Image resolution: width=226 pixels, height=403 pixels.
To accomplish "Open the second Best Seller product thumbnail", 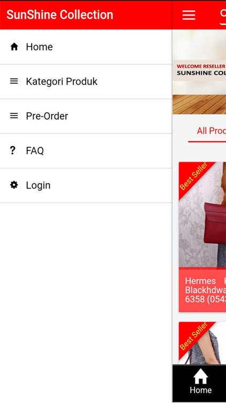I will point(202,343).
